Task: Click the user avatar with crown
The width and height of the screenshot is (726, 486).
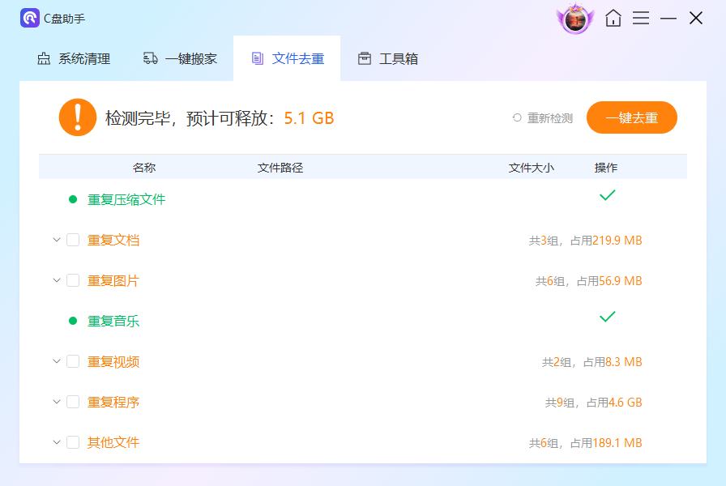Action: click(x=575, y=18)
